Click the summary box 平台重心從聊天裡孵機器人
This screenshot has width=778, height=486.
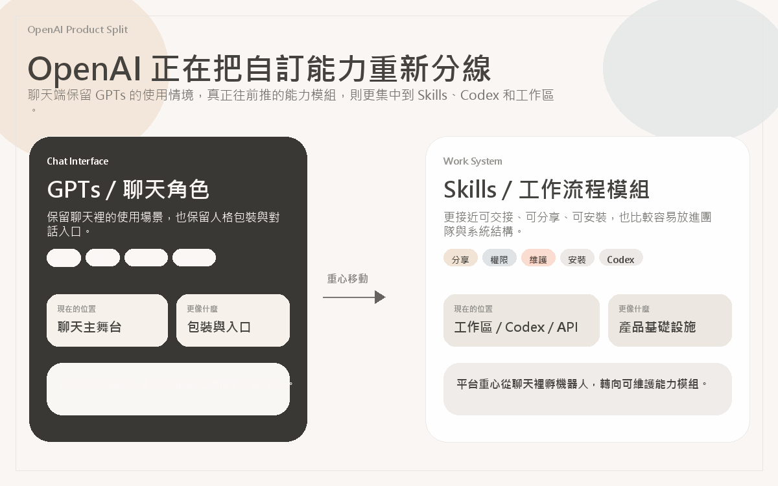pyautogui.click(x=587, y=389)
